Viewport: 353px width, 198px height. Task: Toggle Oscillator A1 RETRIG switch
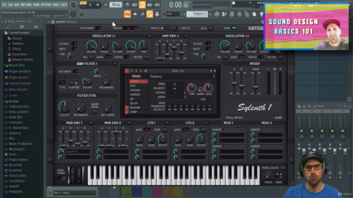pos(147,57)
